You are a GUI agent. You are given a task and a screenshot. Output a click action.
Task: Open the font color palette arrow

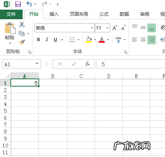point(108,40)
